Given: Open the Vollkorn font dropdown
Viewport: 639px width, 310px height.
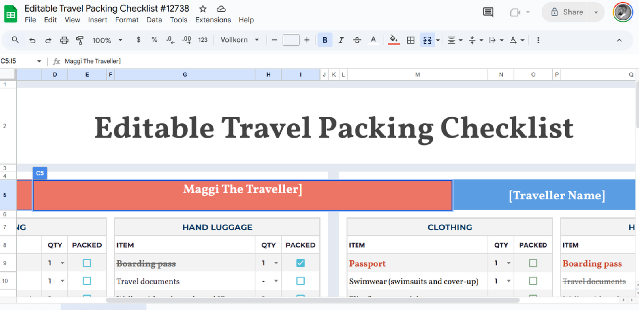Looking at the screenshot, I should tap(240, 40).
